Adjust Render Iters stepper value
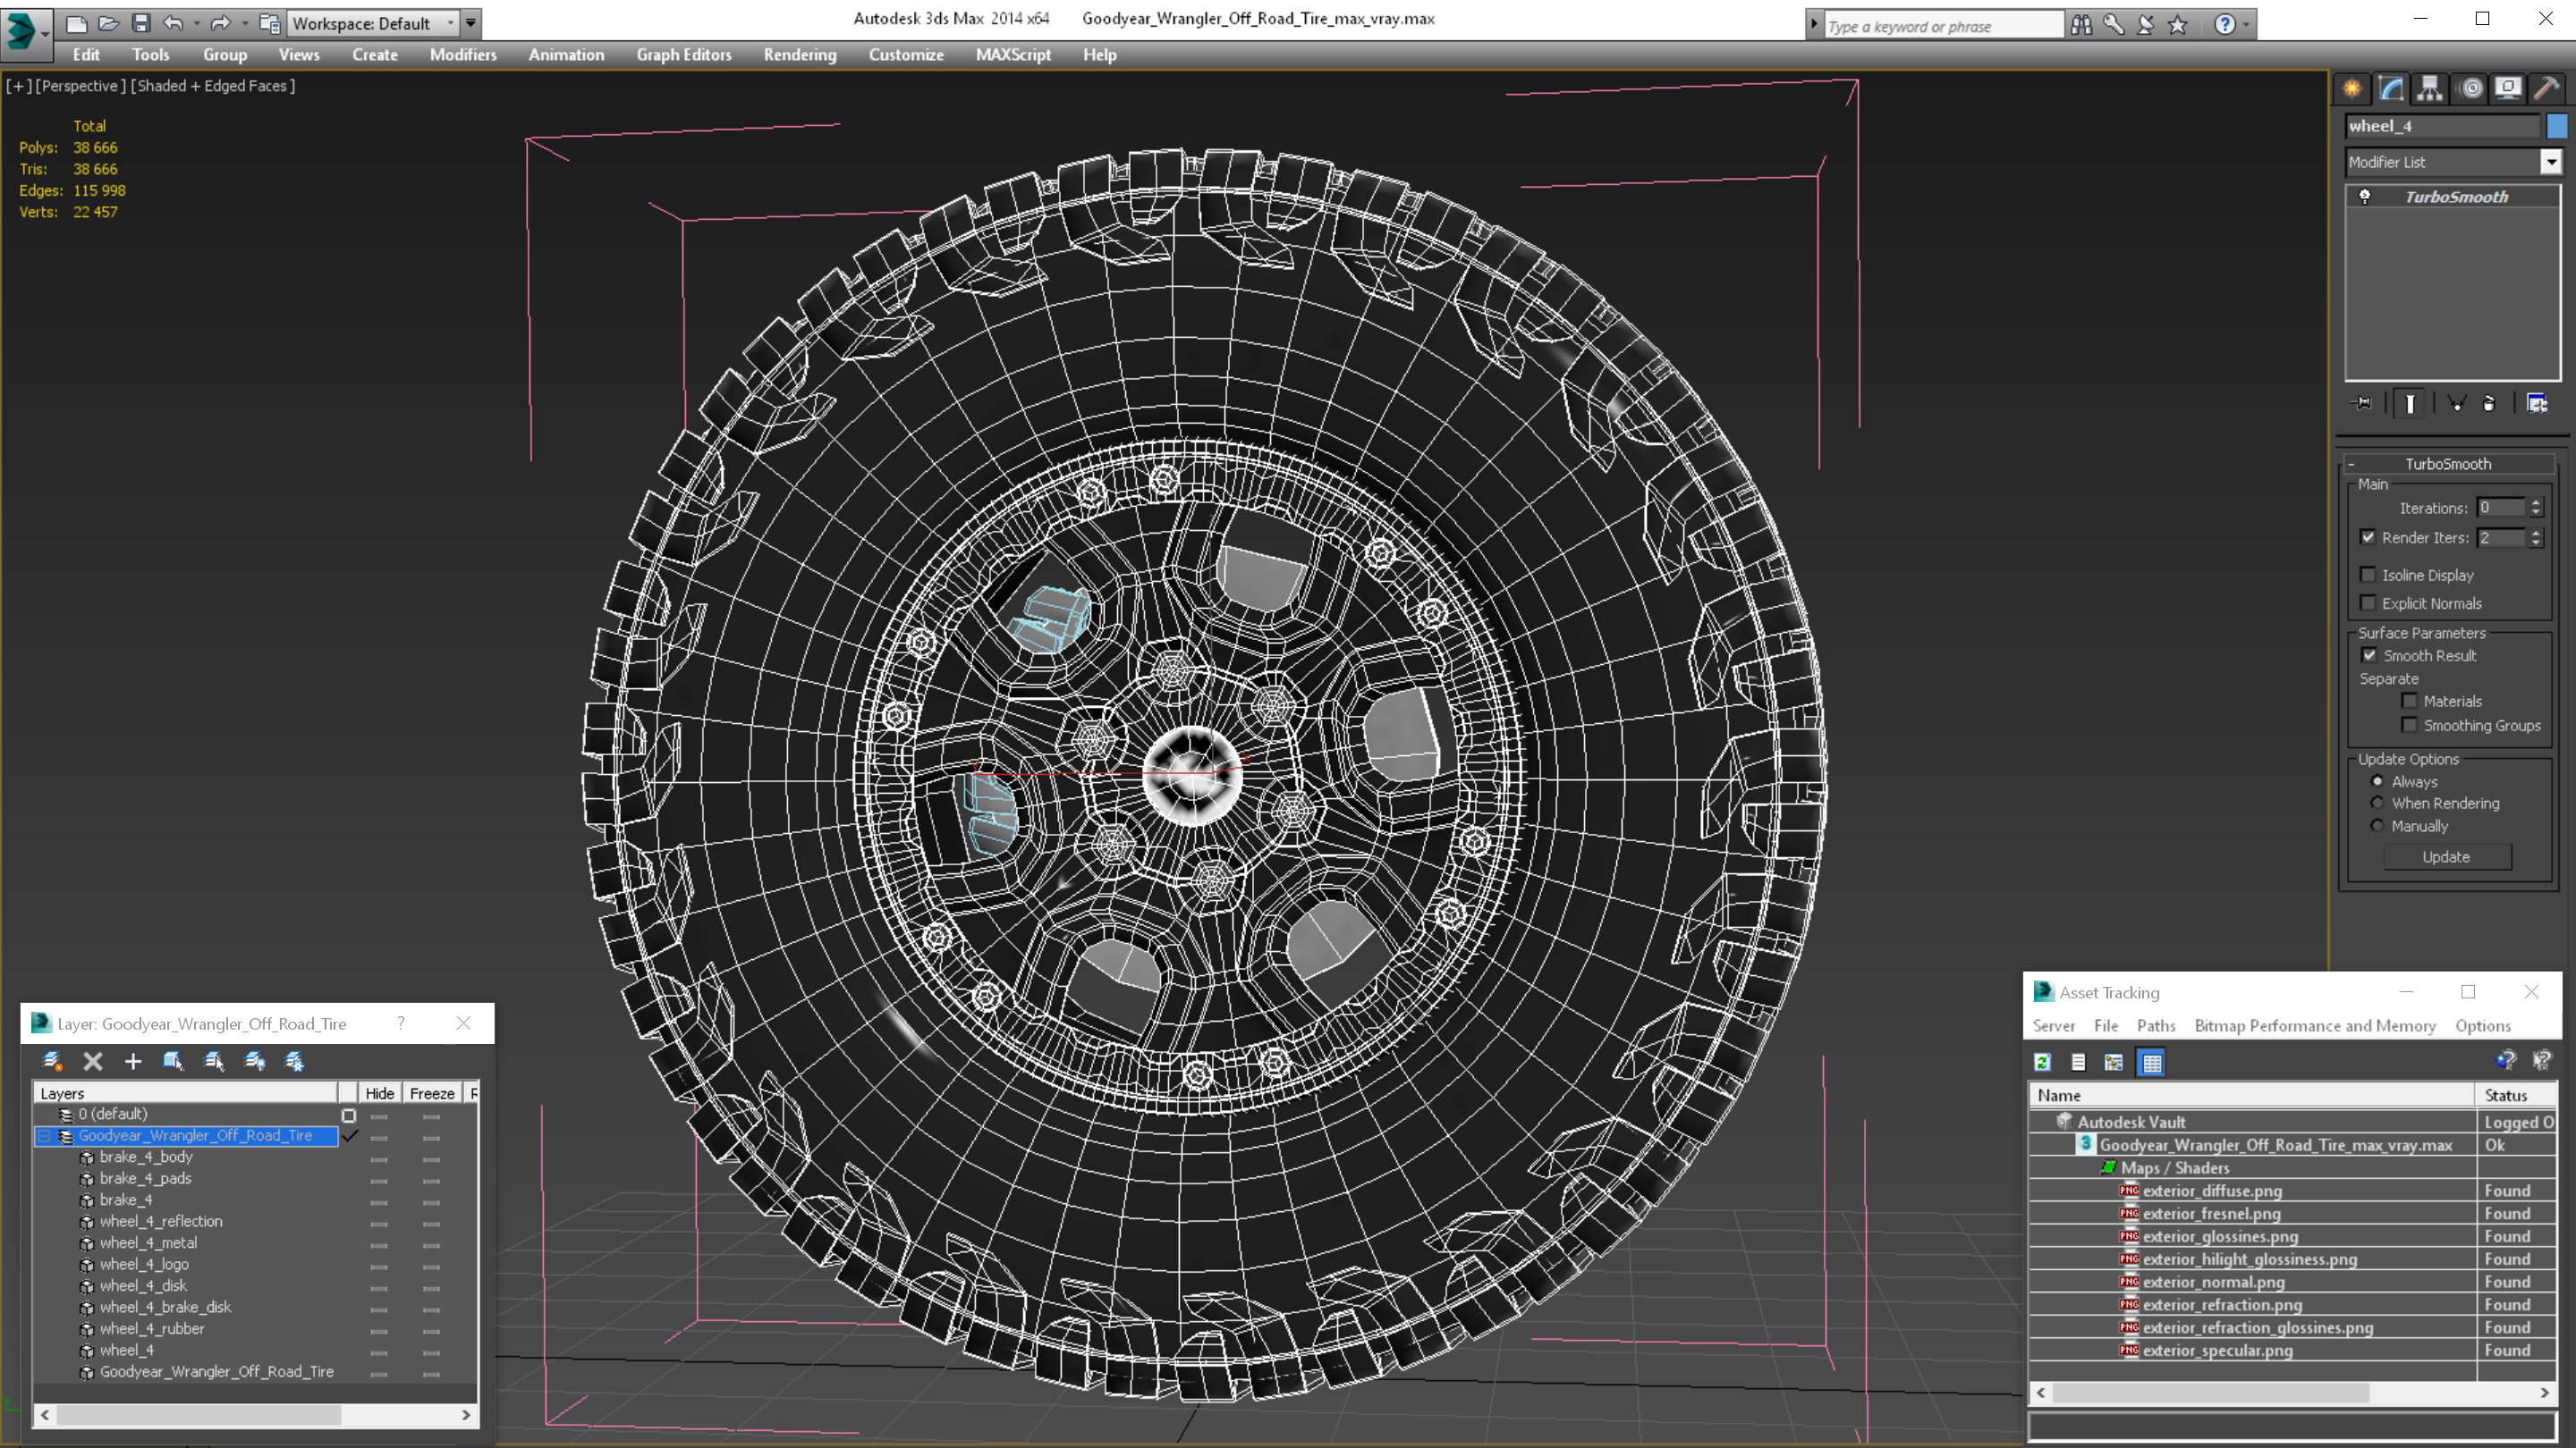2576x1448 pixels. [2536, 537]
